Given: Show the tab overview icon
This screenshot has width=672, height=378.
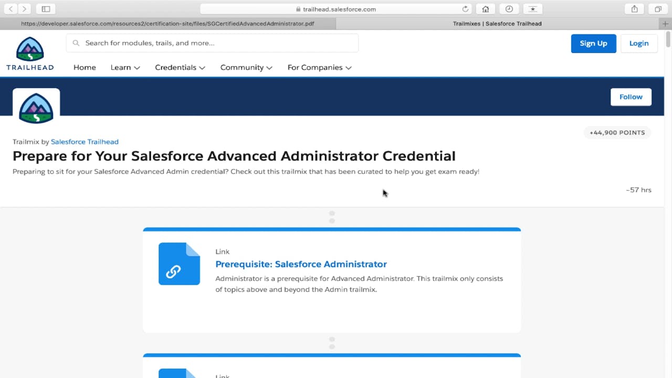Looking at the screenshot, I should coord(658,9).
